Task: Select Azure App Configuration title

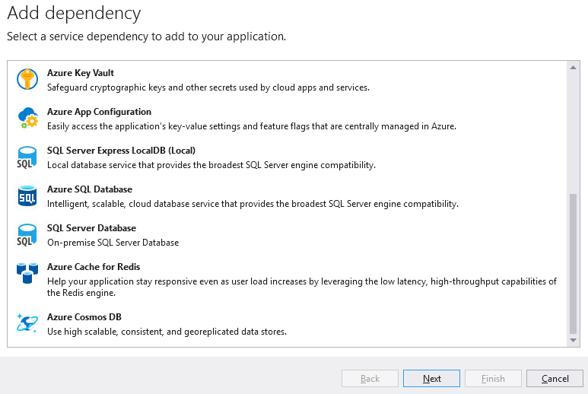Action: [99, 112]
